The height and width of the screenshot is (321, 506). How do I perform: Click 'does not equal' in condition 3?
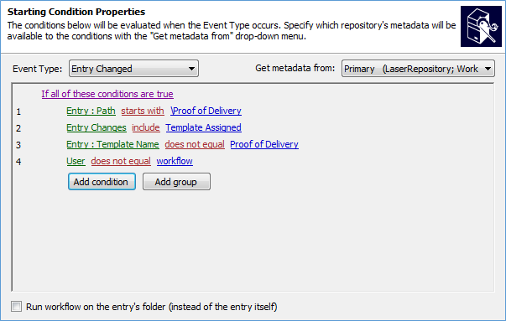coord(195,144)
